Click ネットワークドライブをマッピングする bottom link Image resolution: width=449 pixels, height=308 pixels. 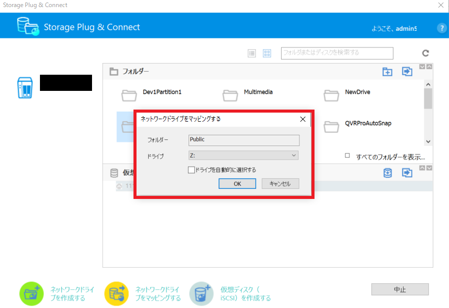click(x=158, y=294)
